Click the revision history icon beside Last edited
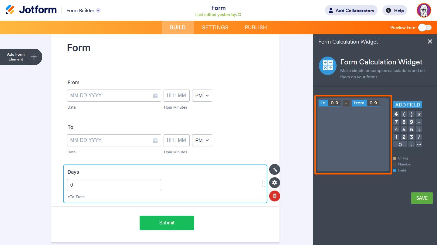This screenshot has height=245, width=437. click(239, 15)
